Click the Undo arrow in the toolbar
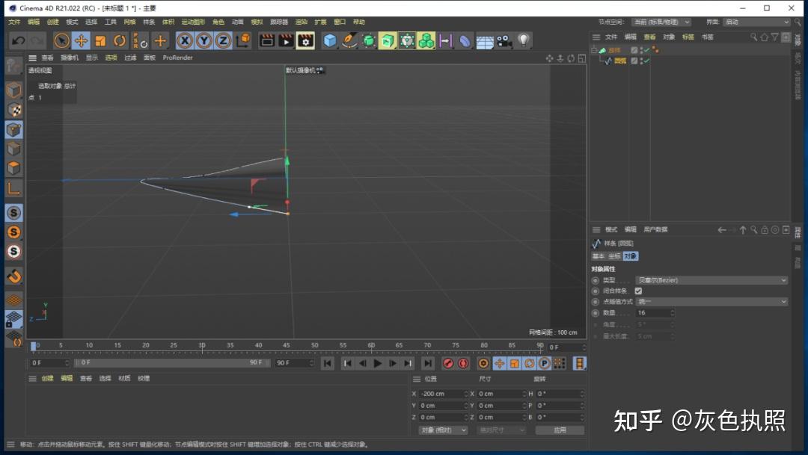Viewport: 808px width, 455px height. click(19, 40)
